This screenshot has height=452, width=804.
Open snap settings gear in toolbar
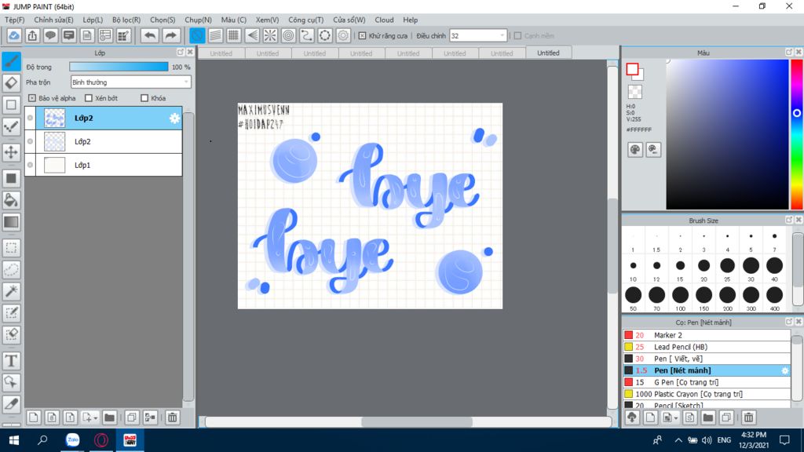pyautogui.click(x=343, y=35)
